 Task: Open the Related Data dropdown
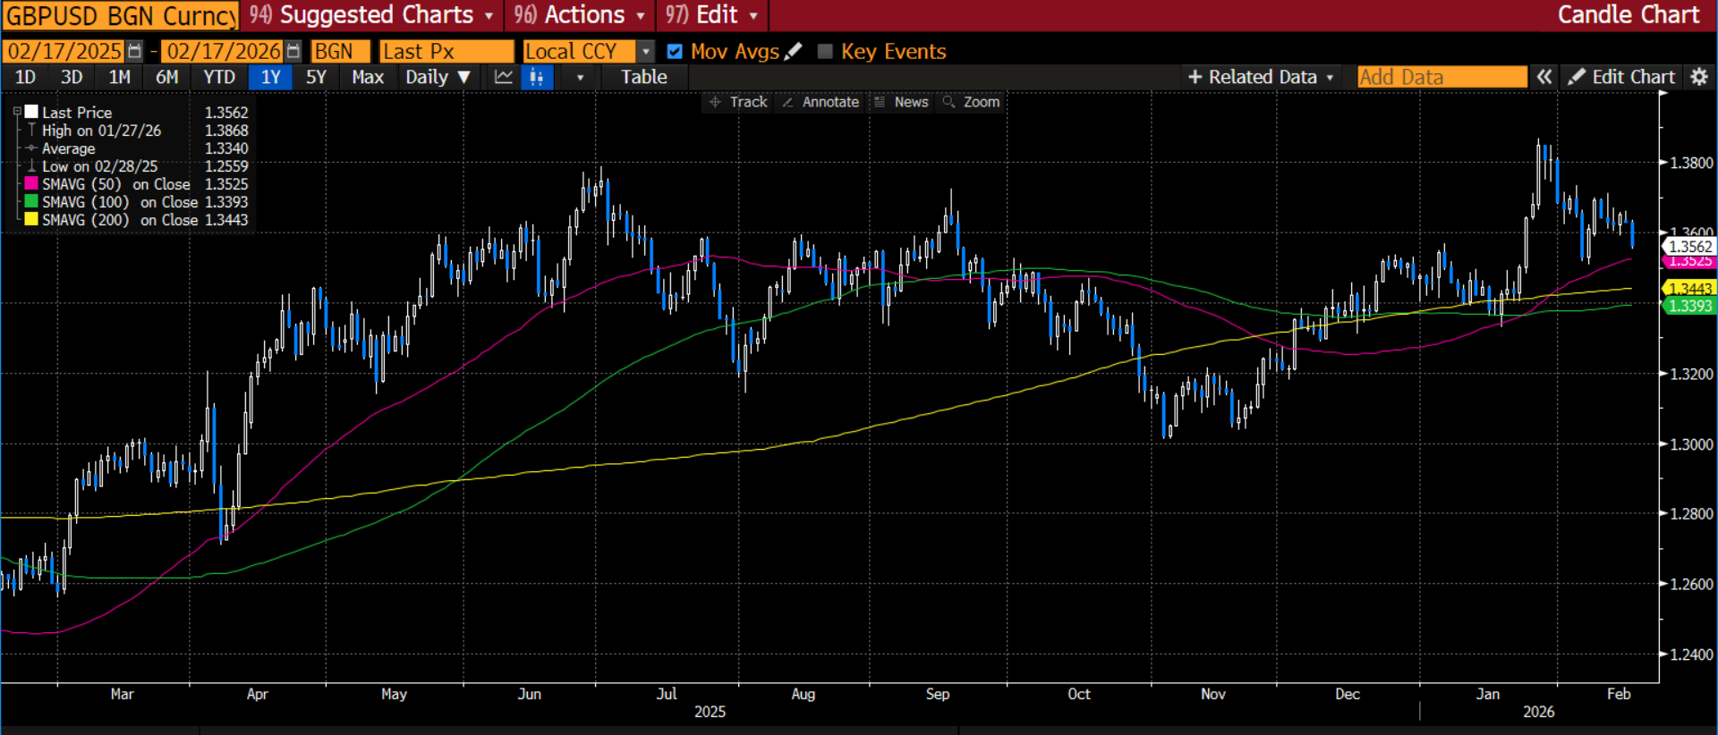coord(1261,78)
